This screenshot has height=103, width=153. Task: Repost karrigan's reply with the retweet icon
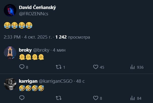click(x=58, y=98)
